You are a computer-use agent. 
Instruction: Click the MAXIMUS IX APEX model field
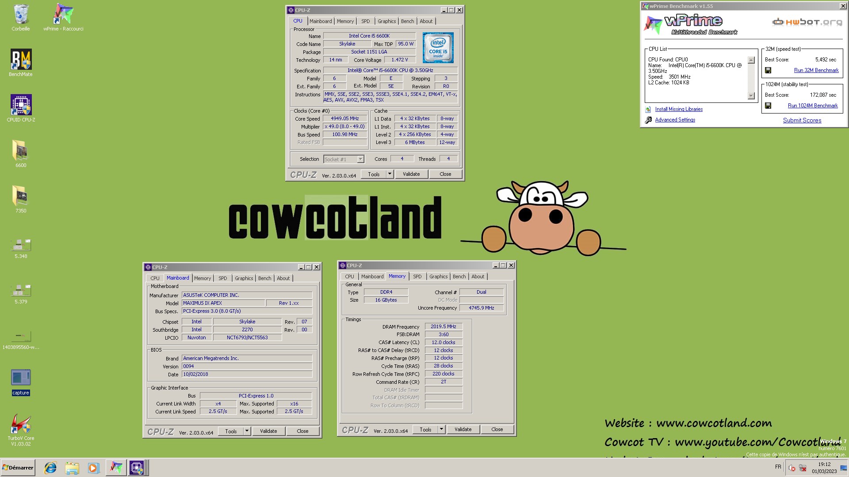click(223, 303)
